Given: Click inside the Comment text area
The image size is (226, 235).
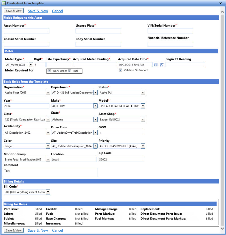Looking at the screenshot, I should coord(51,173).
